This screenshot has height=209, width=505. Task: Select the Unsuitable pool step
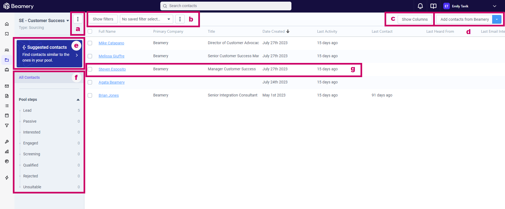coord(32,187)
